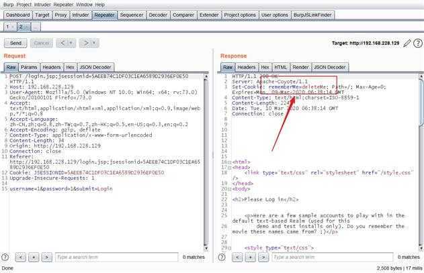Click request search next match button
Image resolution: width=424 pixels, height=273 pixels.
(x=46, y=257)
